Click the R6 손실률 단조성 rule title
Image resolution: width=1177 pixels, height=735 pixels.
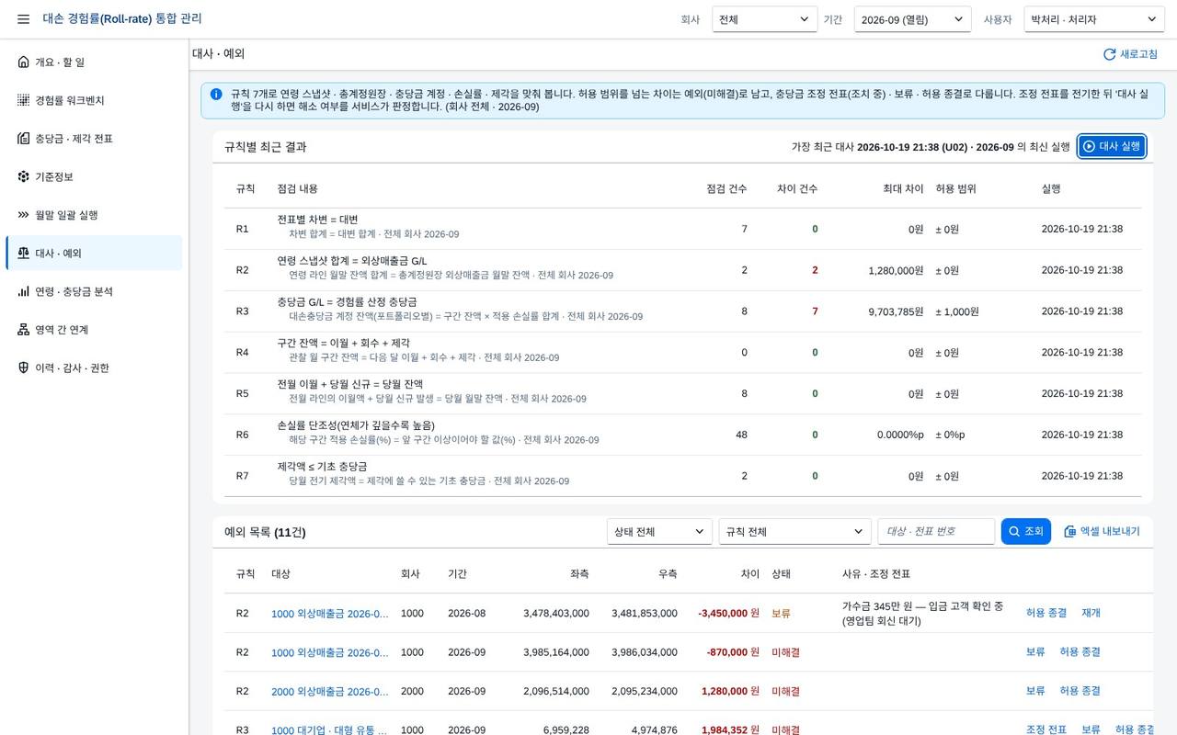click(356, 425)
